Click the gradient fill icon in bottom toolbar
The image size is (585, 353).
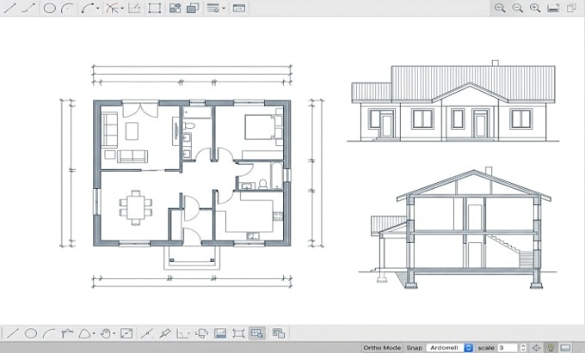point(220,333)
